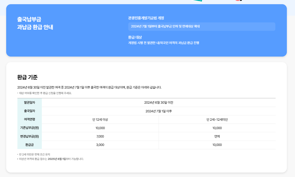The image size is (295, 177).
Task: Click the footnote about 미성년 여객의 환급 접수
Action: (51, 159)
